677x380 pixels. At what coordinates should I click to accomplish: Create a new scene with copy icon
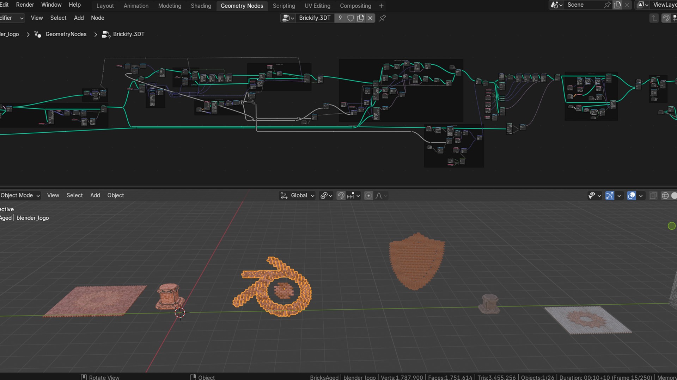pyautogui.click(x=617, y=5)
